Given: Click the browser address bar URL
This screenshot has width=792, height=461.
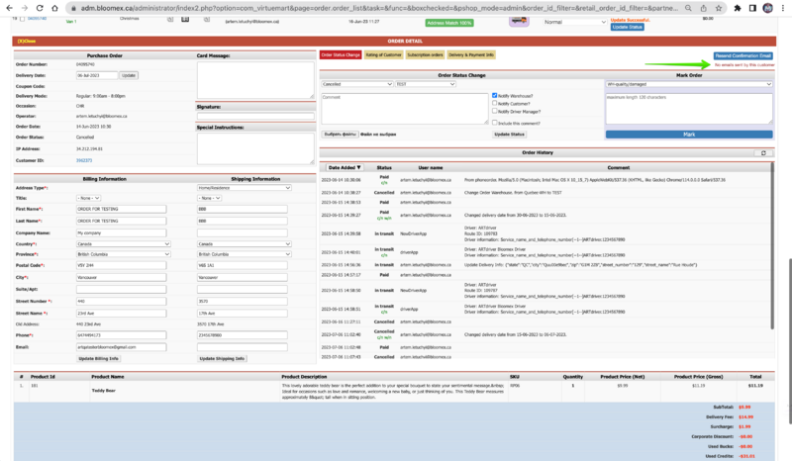Looking at the screenshot, I should point(379,8).
